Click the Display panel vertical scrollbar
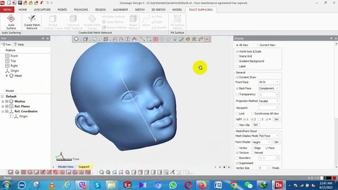The height and width of the screenshot is (190, 338). [x=336, y=106]
